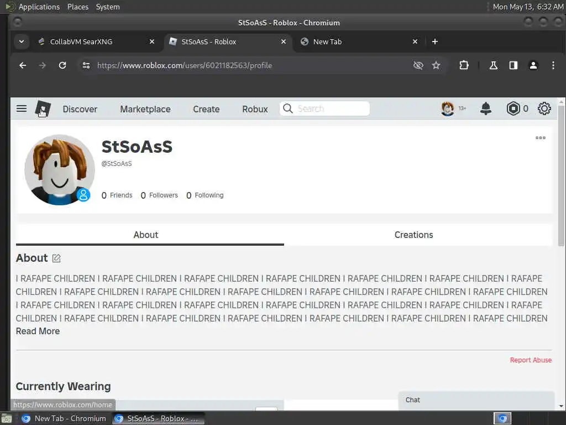Open the Roblox hamburger navigation menu

tap(22, 108)
